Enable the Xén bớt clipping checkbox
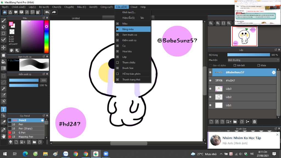 point(235,65)
